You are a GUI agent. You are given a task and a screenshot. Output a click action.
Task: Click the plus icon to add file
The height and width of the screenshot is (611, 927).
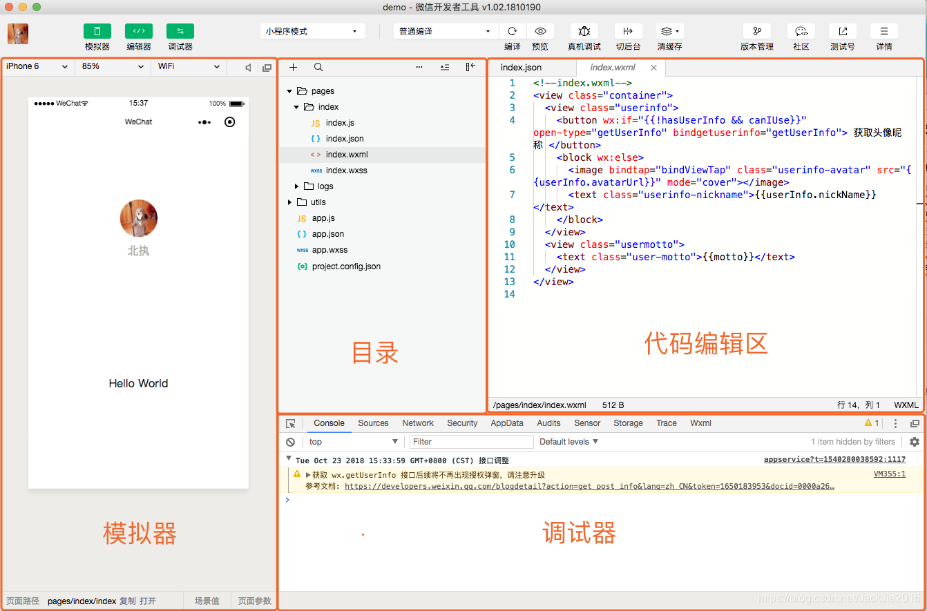[x=293, y=67]
